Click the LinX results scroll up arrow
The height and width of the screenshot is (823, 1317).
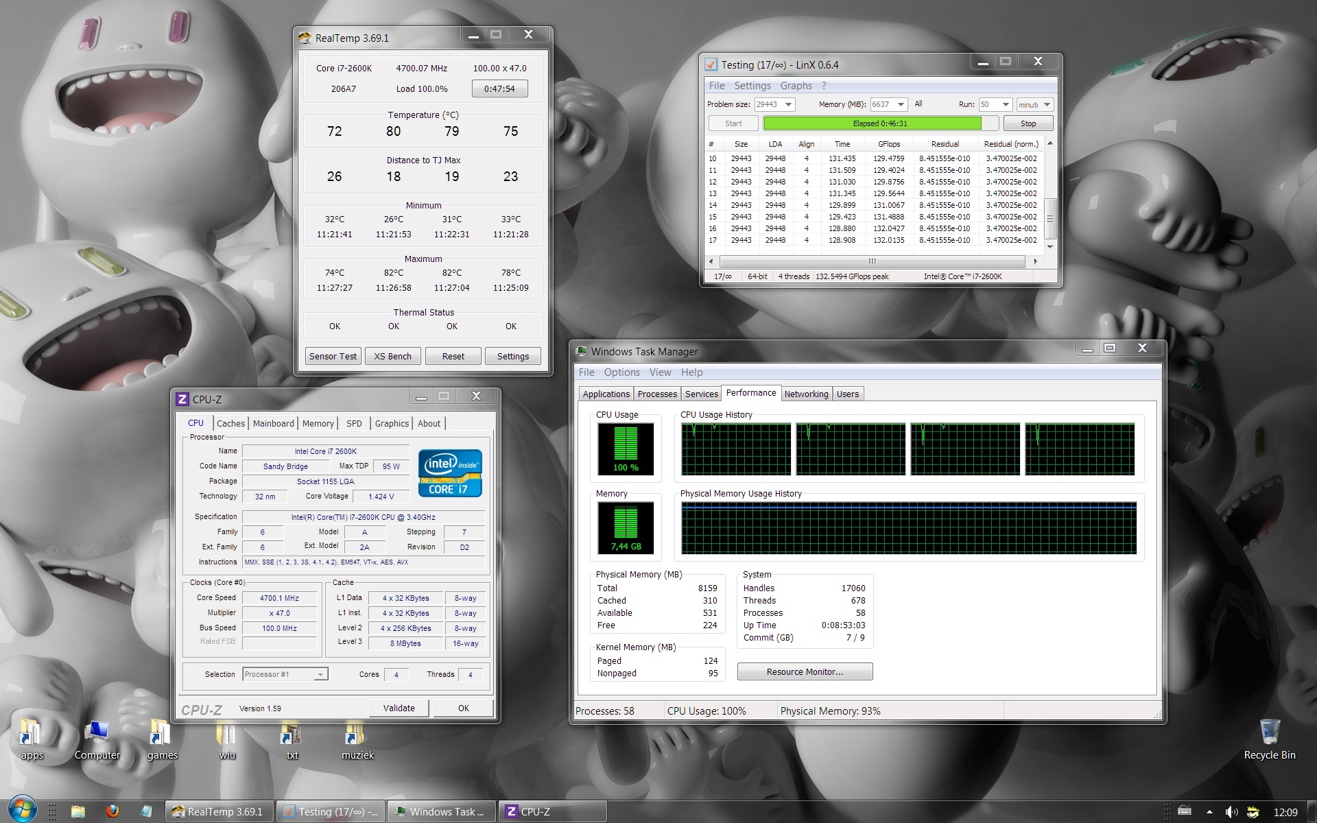(x=1049, y=143)
